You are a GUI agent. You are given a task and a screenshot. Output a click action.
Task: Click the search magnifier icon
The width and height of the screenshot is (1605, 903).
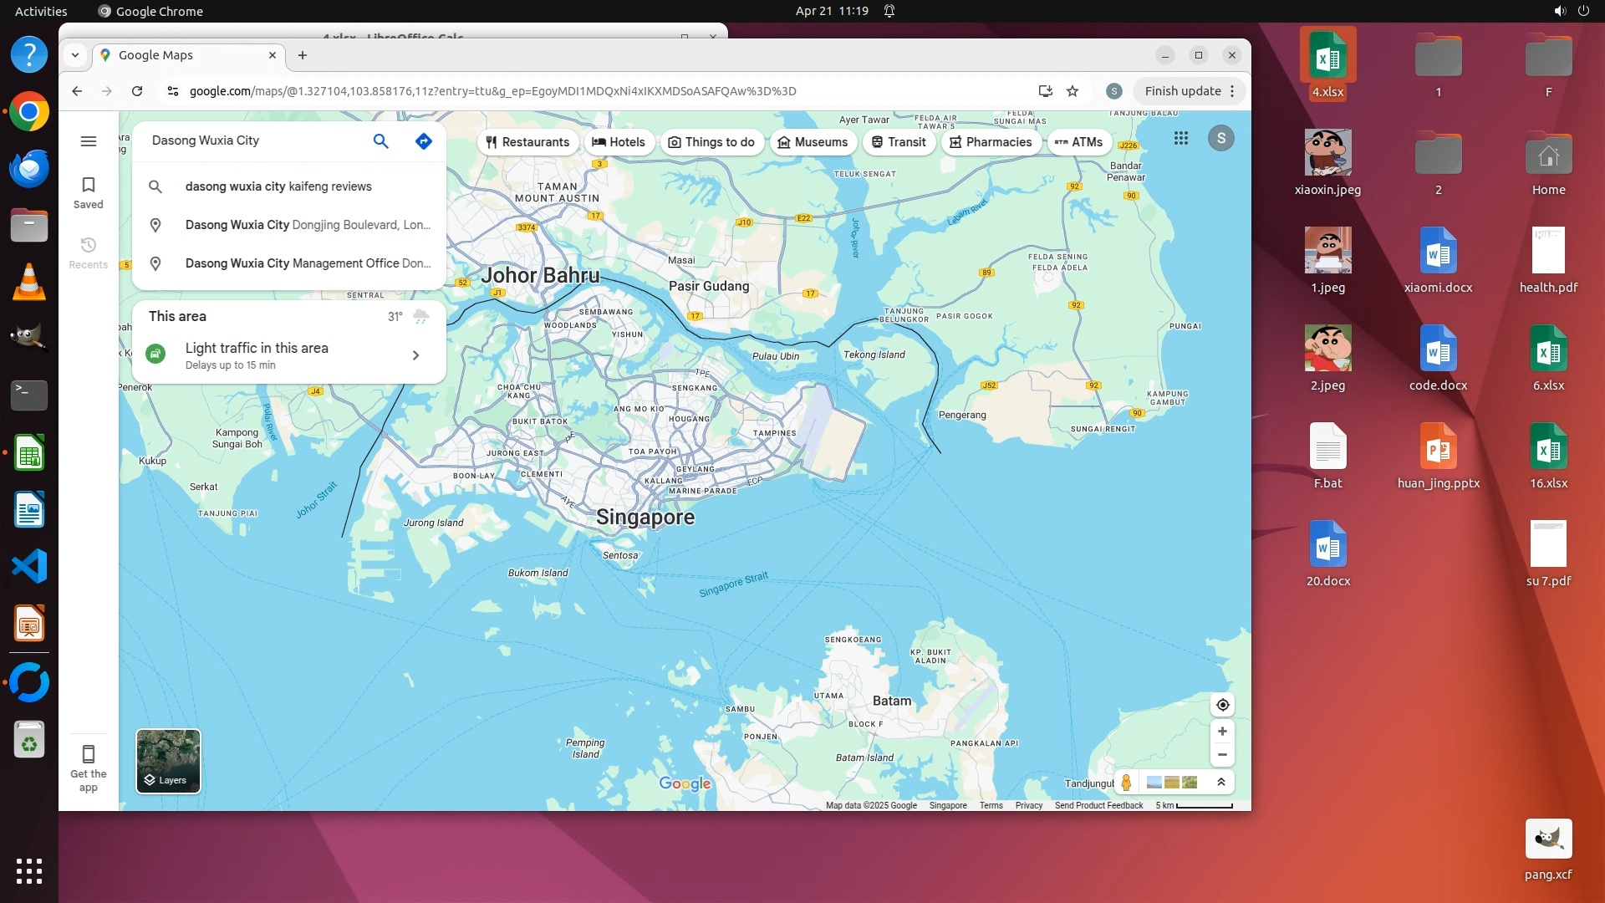(x=380, y=141)
